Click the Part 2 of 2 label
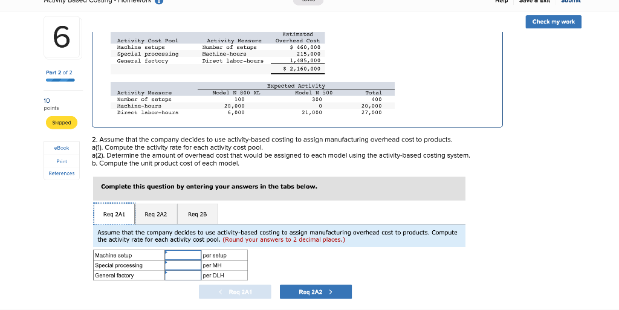The image size is (619, 310). [59, 73]
